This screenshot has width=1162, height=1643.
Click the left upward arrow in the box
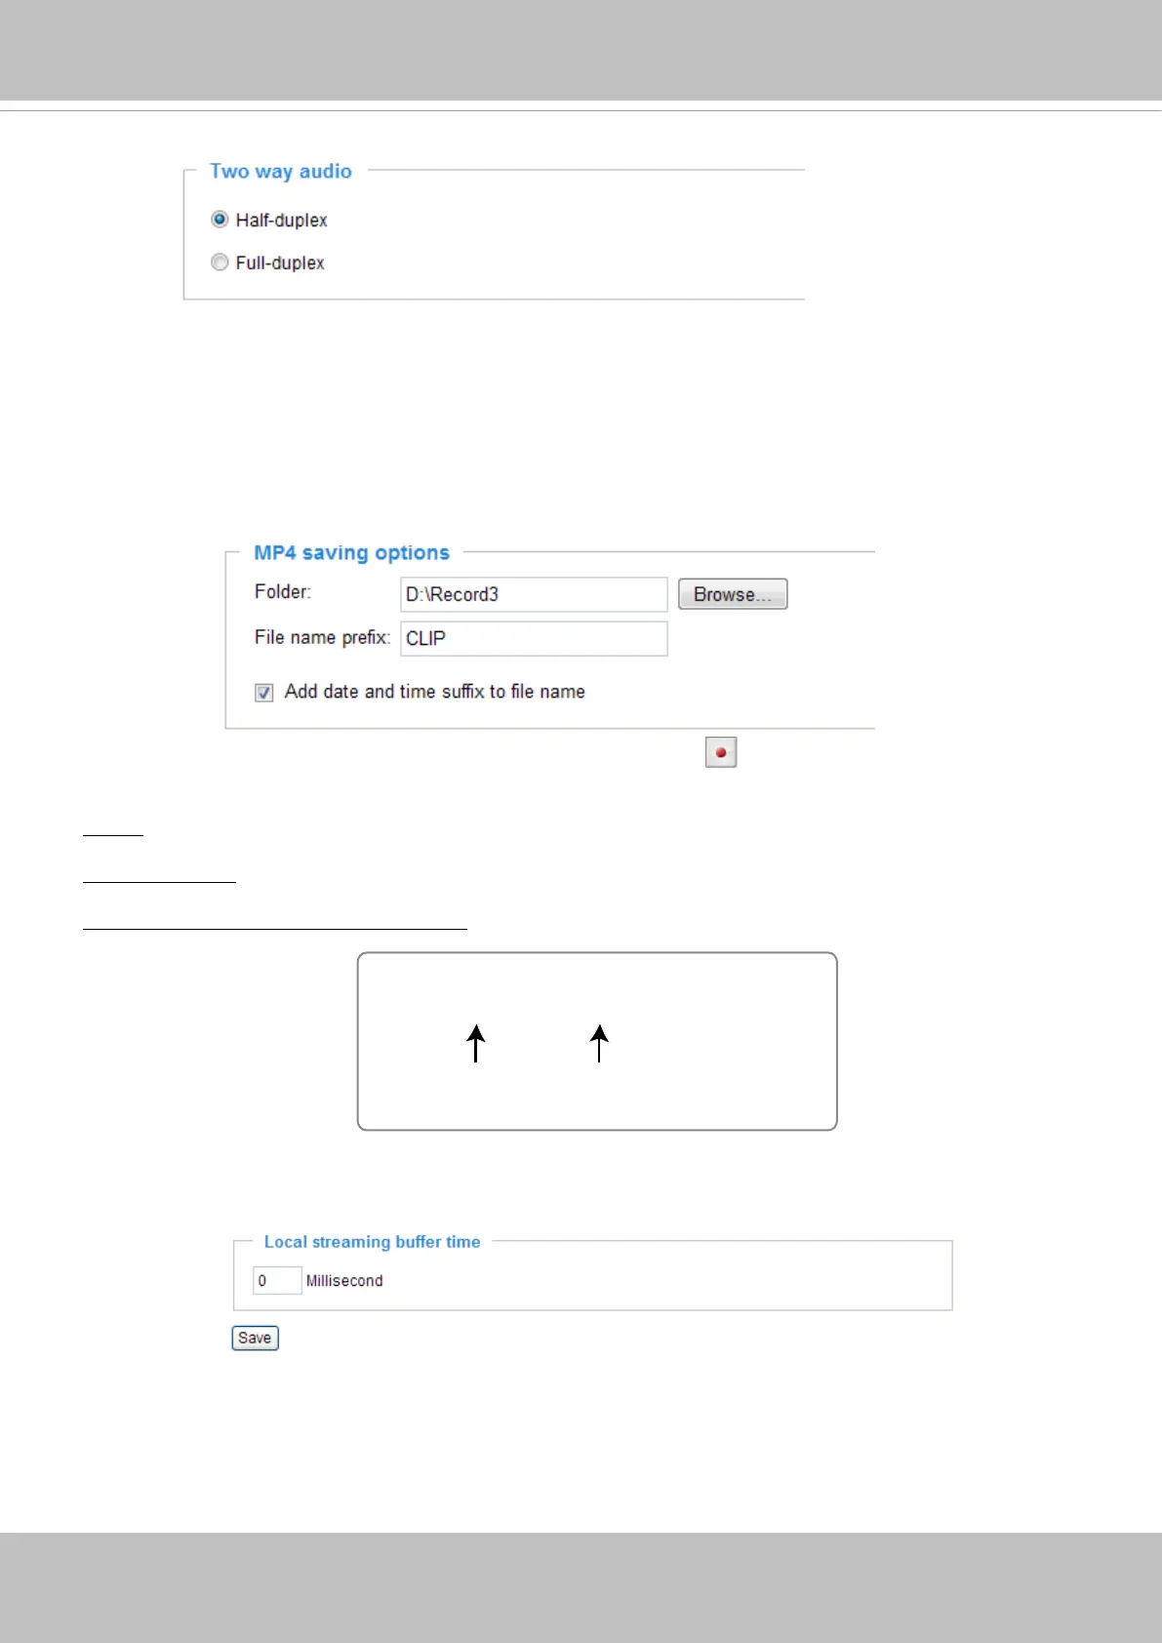[475, 1043]
